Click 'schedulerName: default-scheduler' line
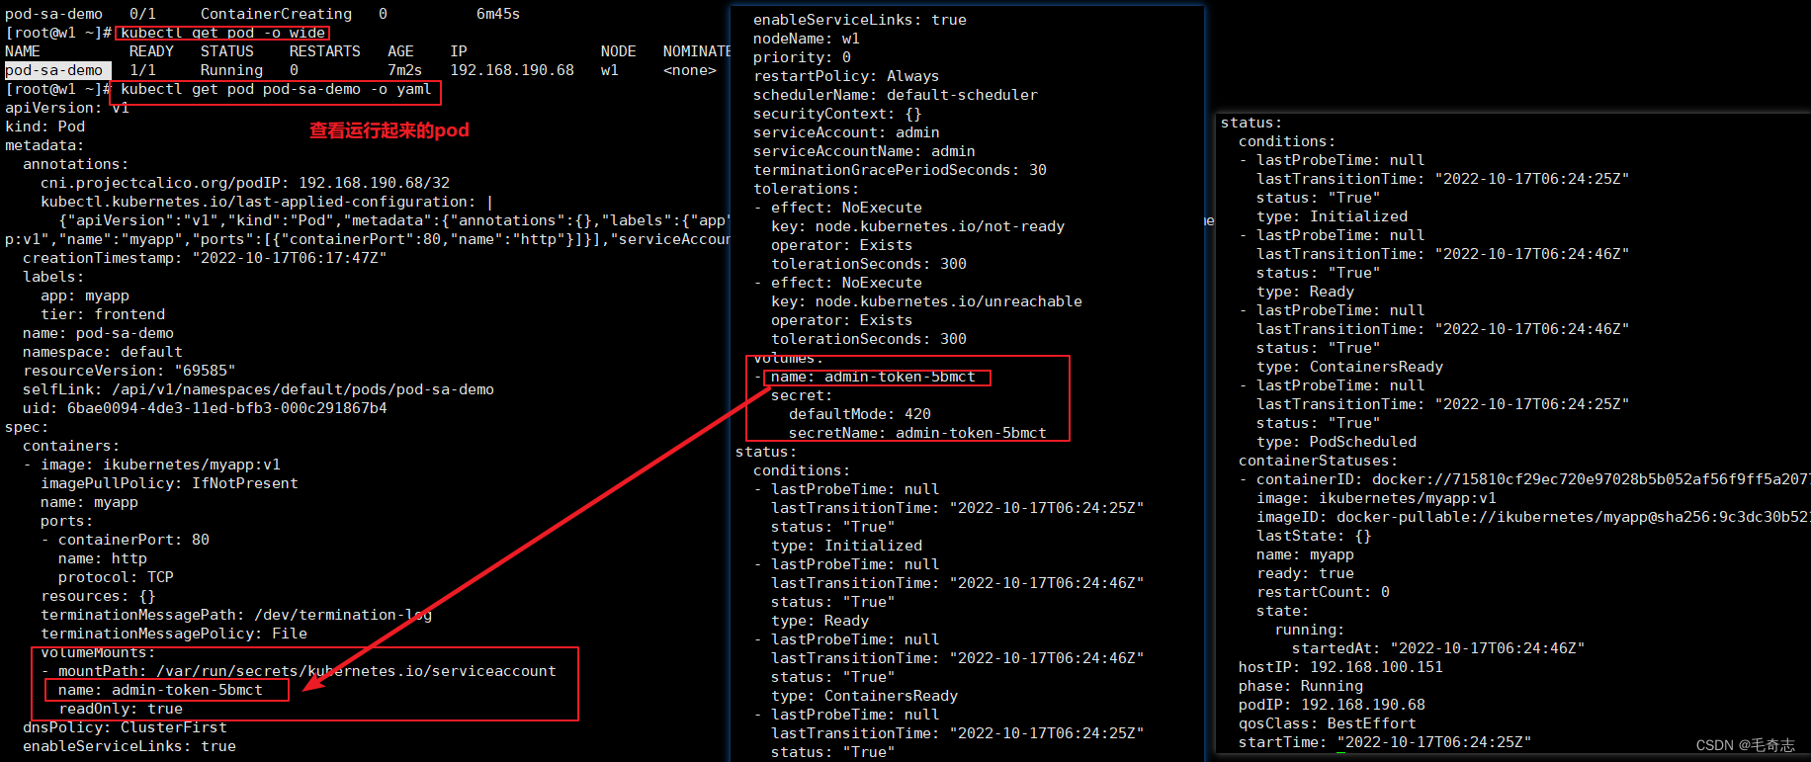Image resolution: width=1811 pixels, height=762 pixels. pyautogui.click(x=896, y=95)
